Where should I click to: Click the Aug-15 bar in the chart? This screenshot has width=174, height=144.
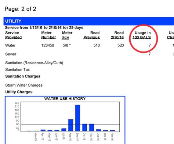click(71, 125)
